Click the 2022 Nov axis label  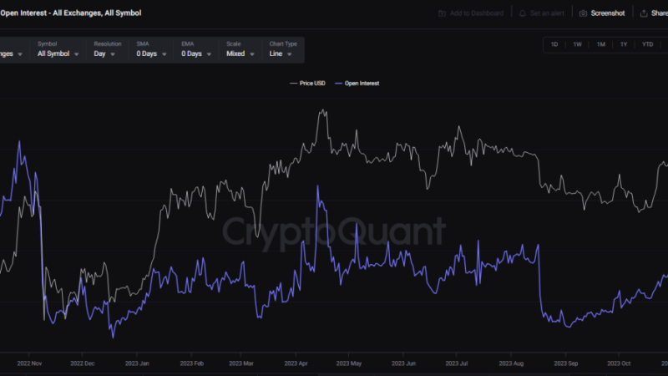(29, 363)
